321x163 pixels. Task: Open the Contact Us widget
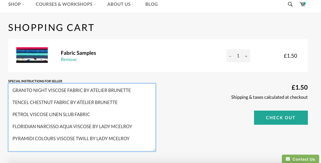click(301, 159)
